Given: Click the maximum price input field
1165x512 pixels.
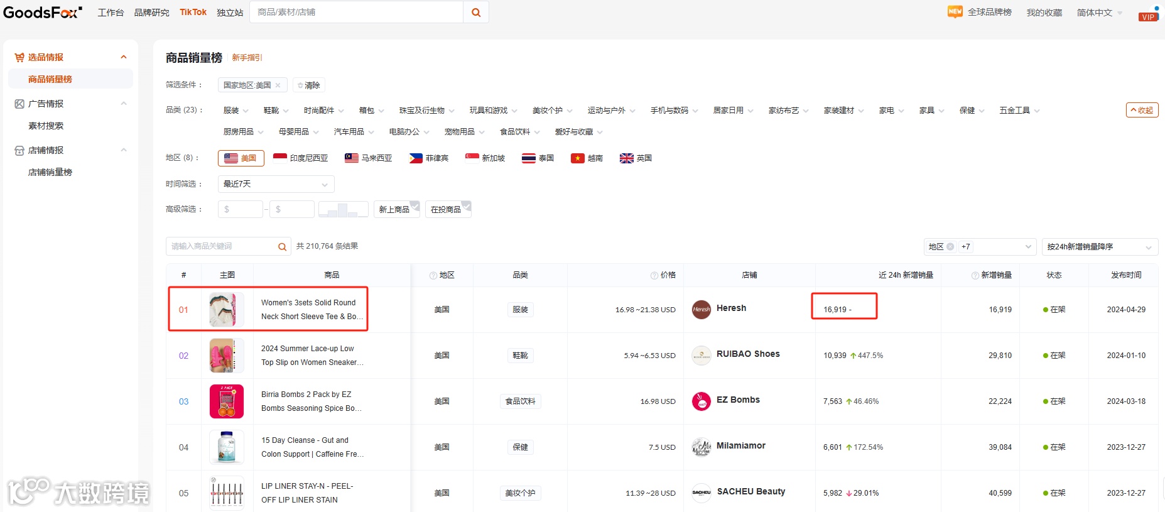Looking at the screenshot, I should pos(292,209).
